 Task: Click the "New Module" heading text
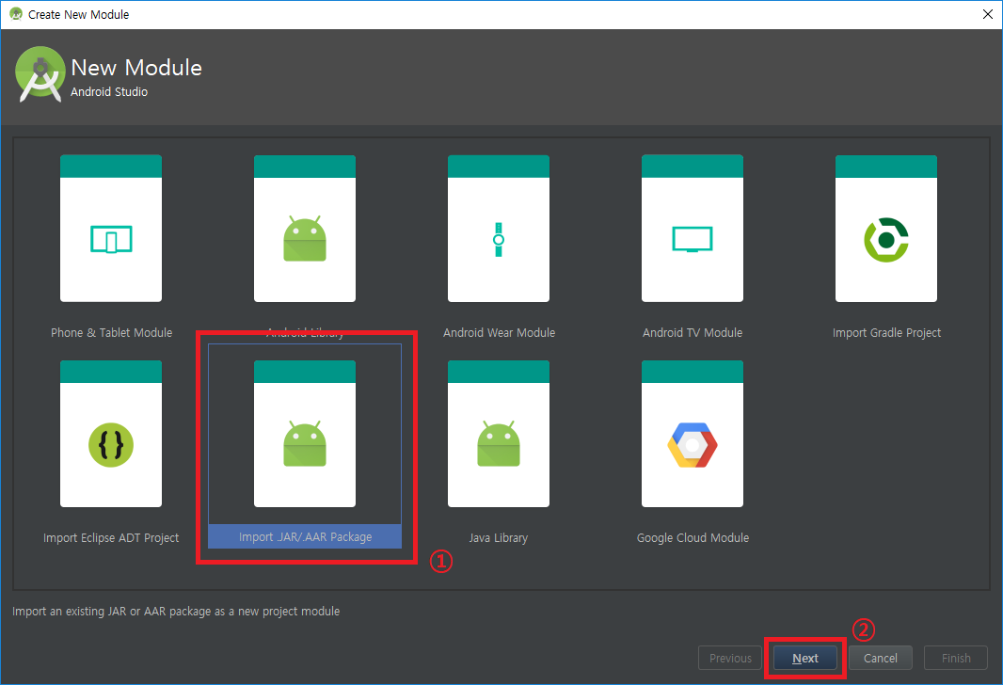coord(136,67)
